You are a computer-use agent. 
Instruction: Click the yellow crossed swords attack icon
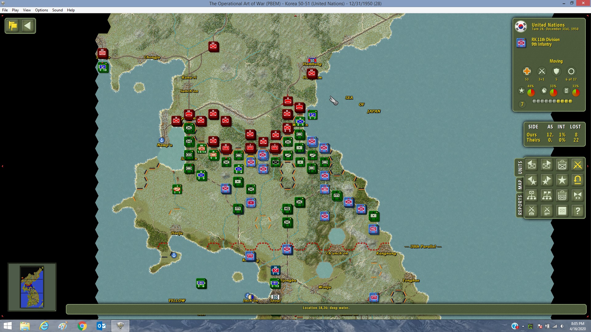click(578, 165)
